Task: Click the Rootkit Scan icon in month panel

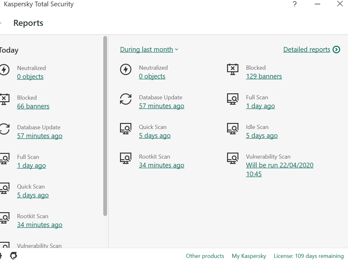Action: click(126, 158)
